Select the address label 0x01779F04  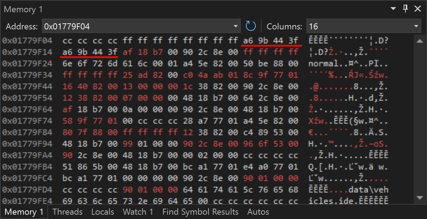27,41
